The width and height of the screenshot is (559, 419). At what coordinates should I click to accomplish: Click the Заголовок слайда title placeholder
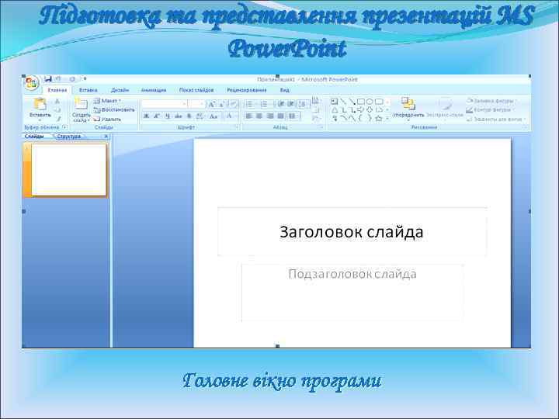tap(352, 231)
